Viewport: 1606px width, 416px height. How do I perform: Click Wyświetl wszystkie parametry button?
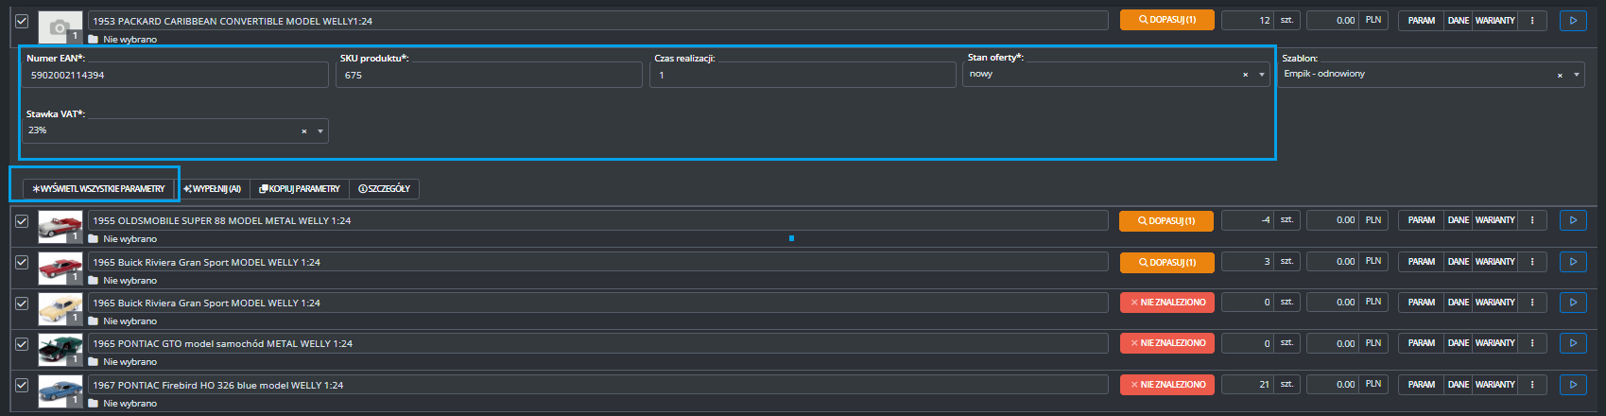pyautogui.click(x=99, y=189)
